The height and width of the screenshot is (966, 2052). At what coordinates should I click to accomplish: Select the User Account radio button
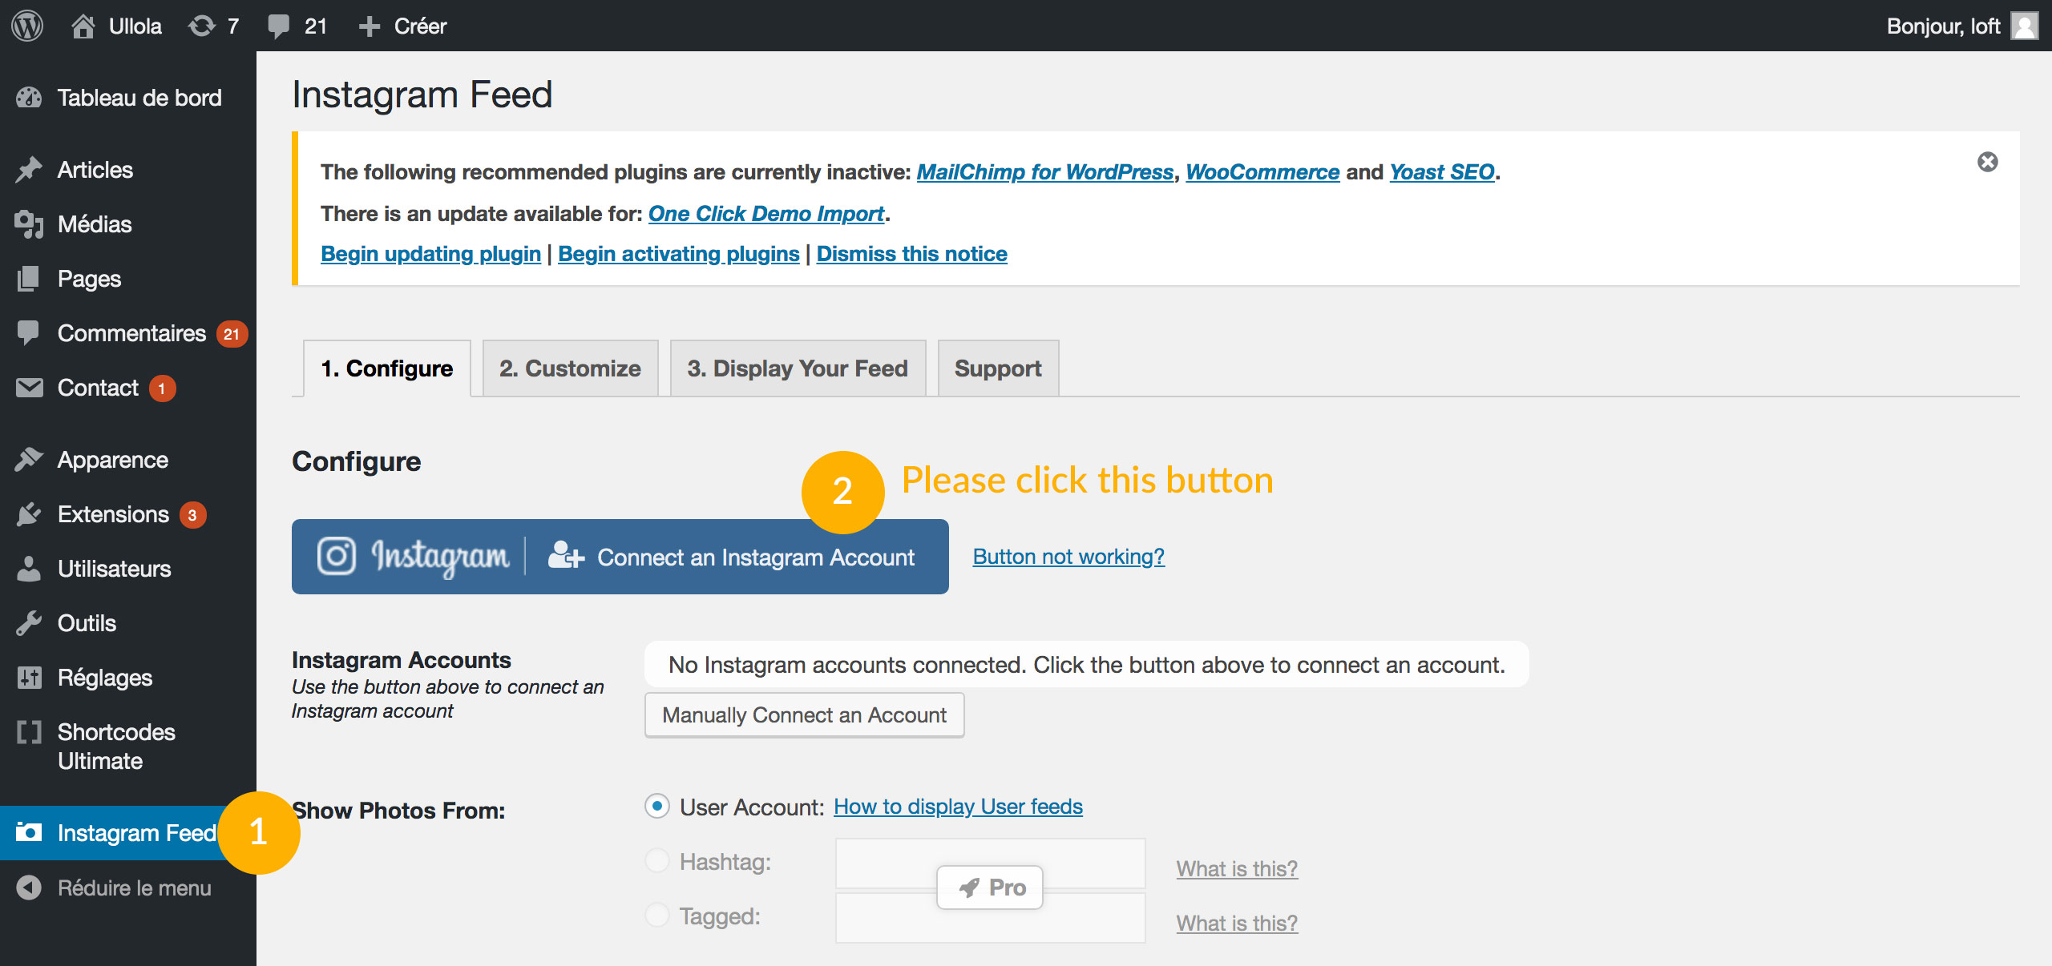pos(657,806)
